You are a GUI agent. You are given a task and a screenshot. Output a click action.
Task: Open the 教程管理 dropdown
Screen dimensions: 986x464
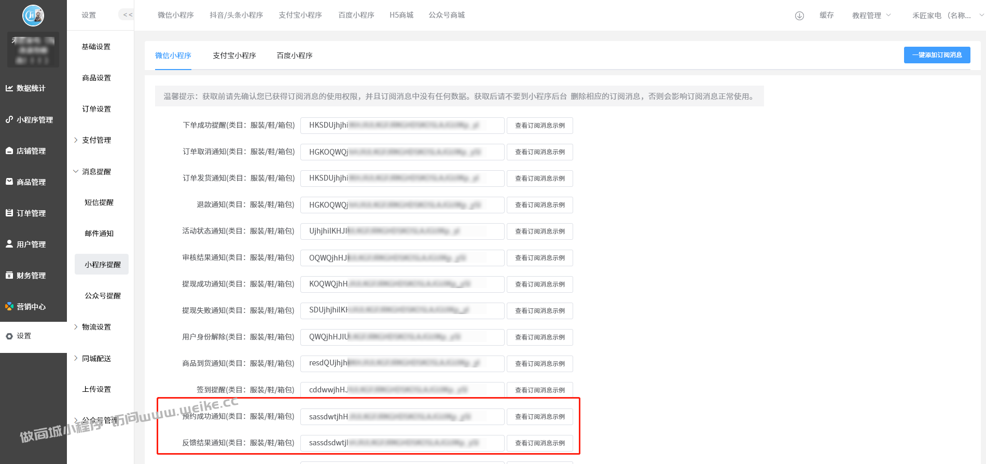point(871,16)
